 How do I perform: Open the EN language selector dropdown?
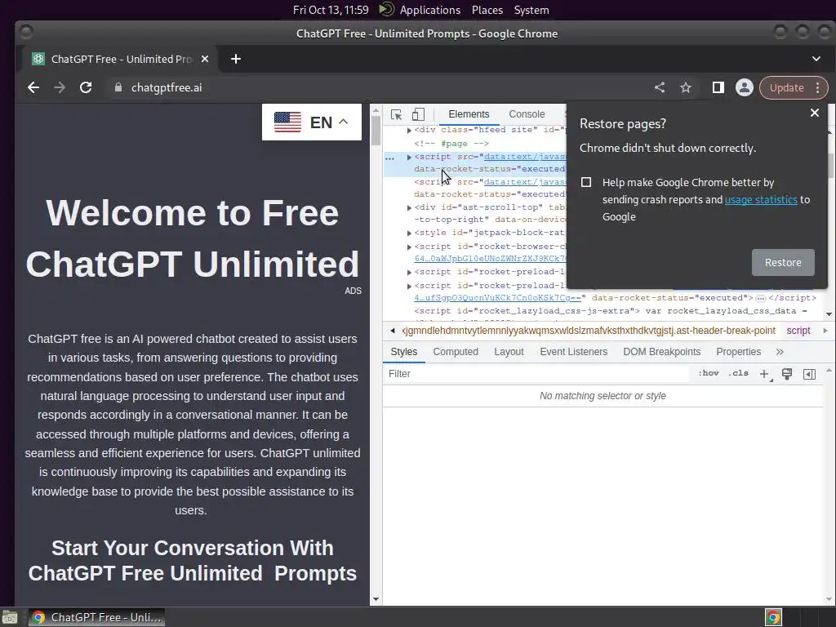[311, 122]
